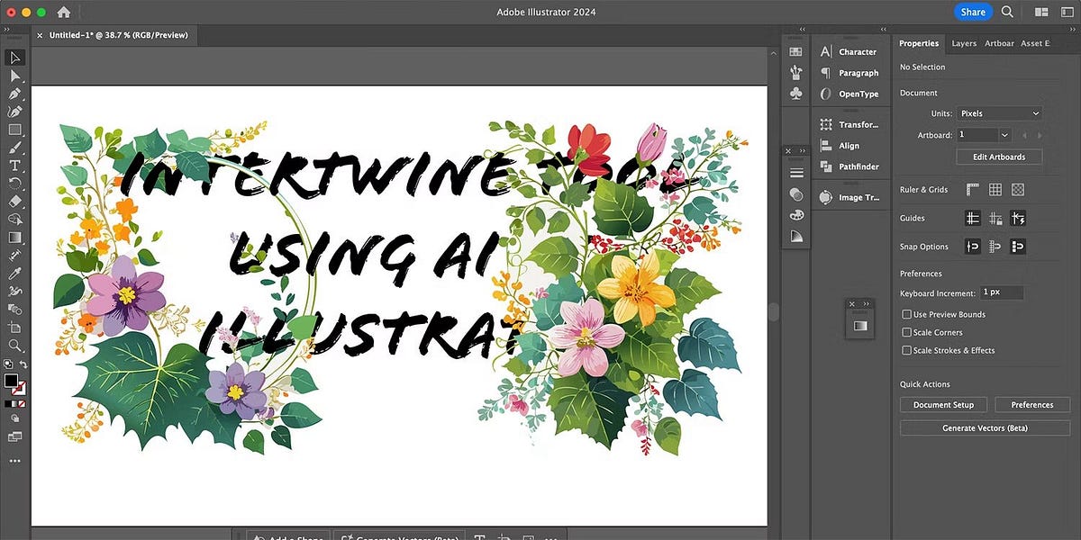Click the Generate Vectors (Beta) button
1081x540 pixels.
[x=985, y=428]
